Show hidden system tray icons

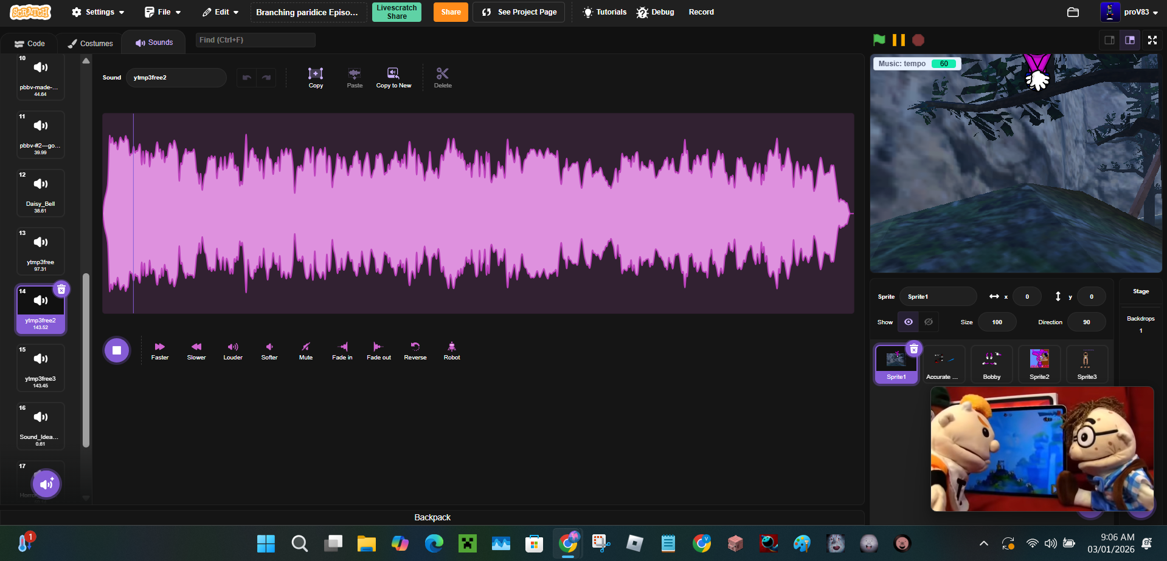(983, 543)
